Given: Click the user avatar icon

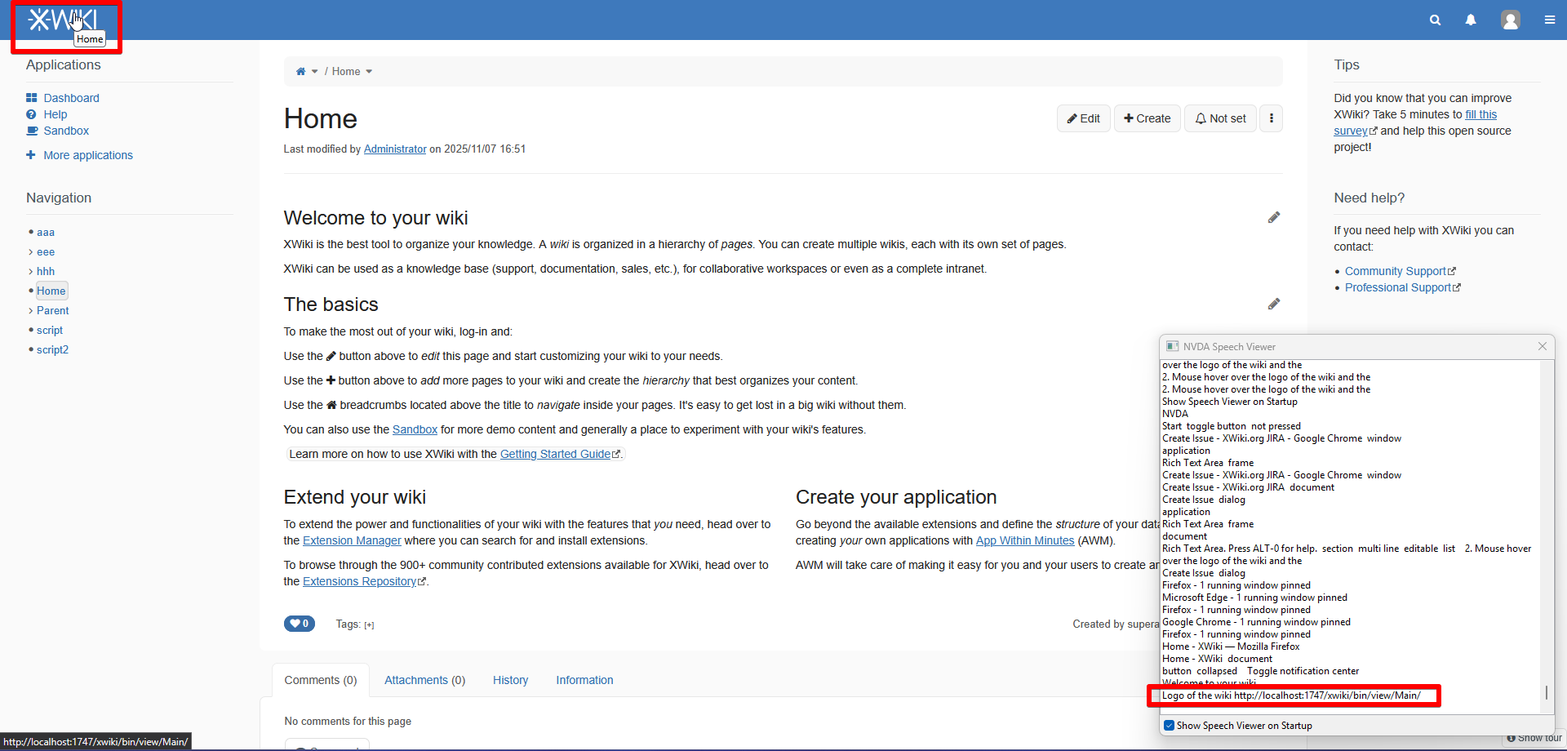Looking at the screenshot, I should 1510,20.
